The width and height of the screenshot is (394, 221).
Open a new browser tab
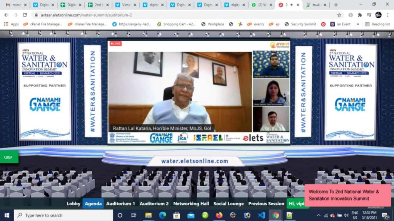pyautogui.click(x=336, y=5)
